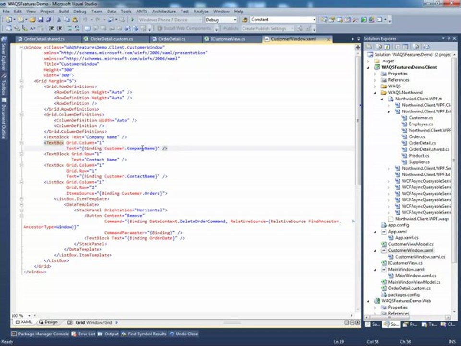This screenshot has height=346, width=461.
Task: Collapse the split pane with the rightmost button
Action: click(x=357, y=322)
